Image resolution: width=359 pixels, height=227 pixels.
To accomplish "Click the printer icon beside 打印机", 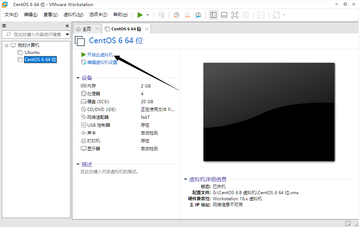I will (x=84, y=141).
